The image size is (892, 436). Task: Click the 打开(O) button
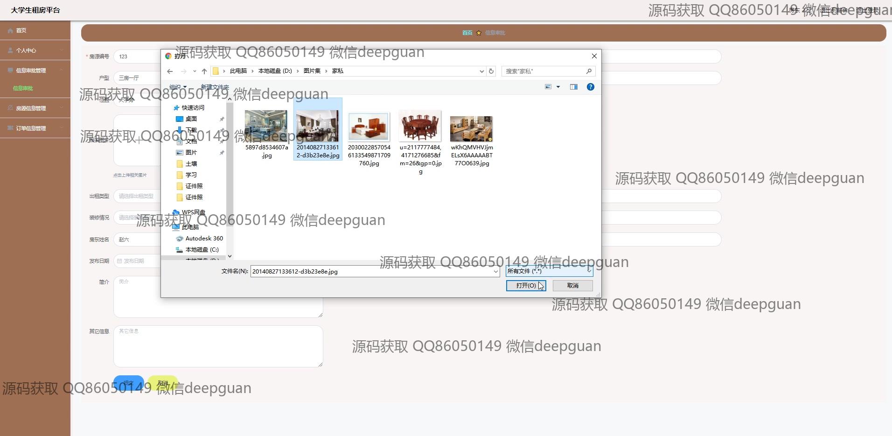tap(526, 286)
